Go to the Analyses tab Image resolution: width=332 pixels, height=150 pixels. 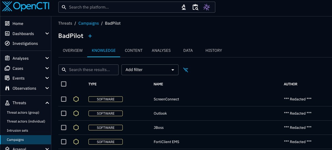coord(161,51)
